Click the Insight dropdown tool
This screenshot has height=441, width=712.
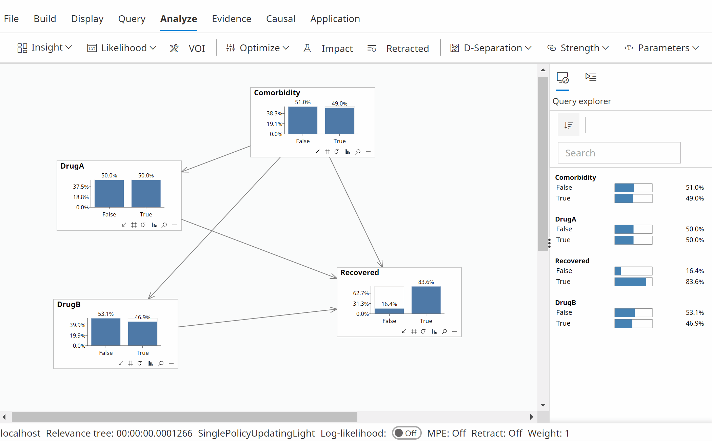click(x=44, y=48)
